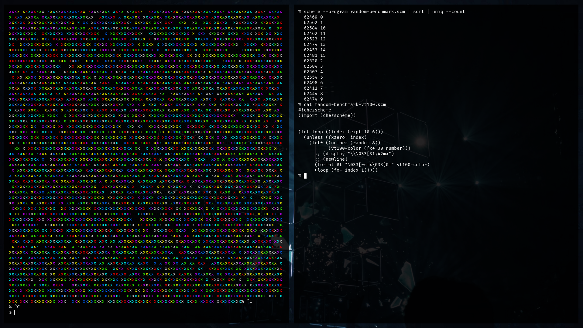Click the '(let* ((number (random 8))' line
The image size is (583, 328).
point(345,143)
